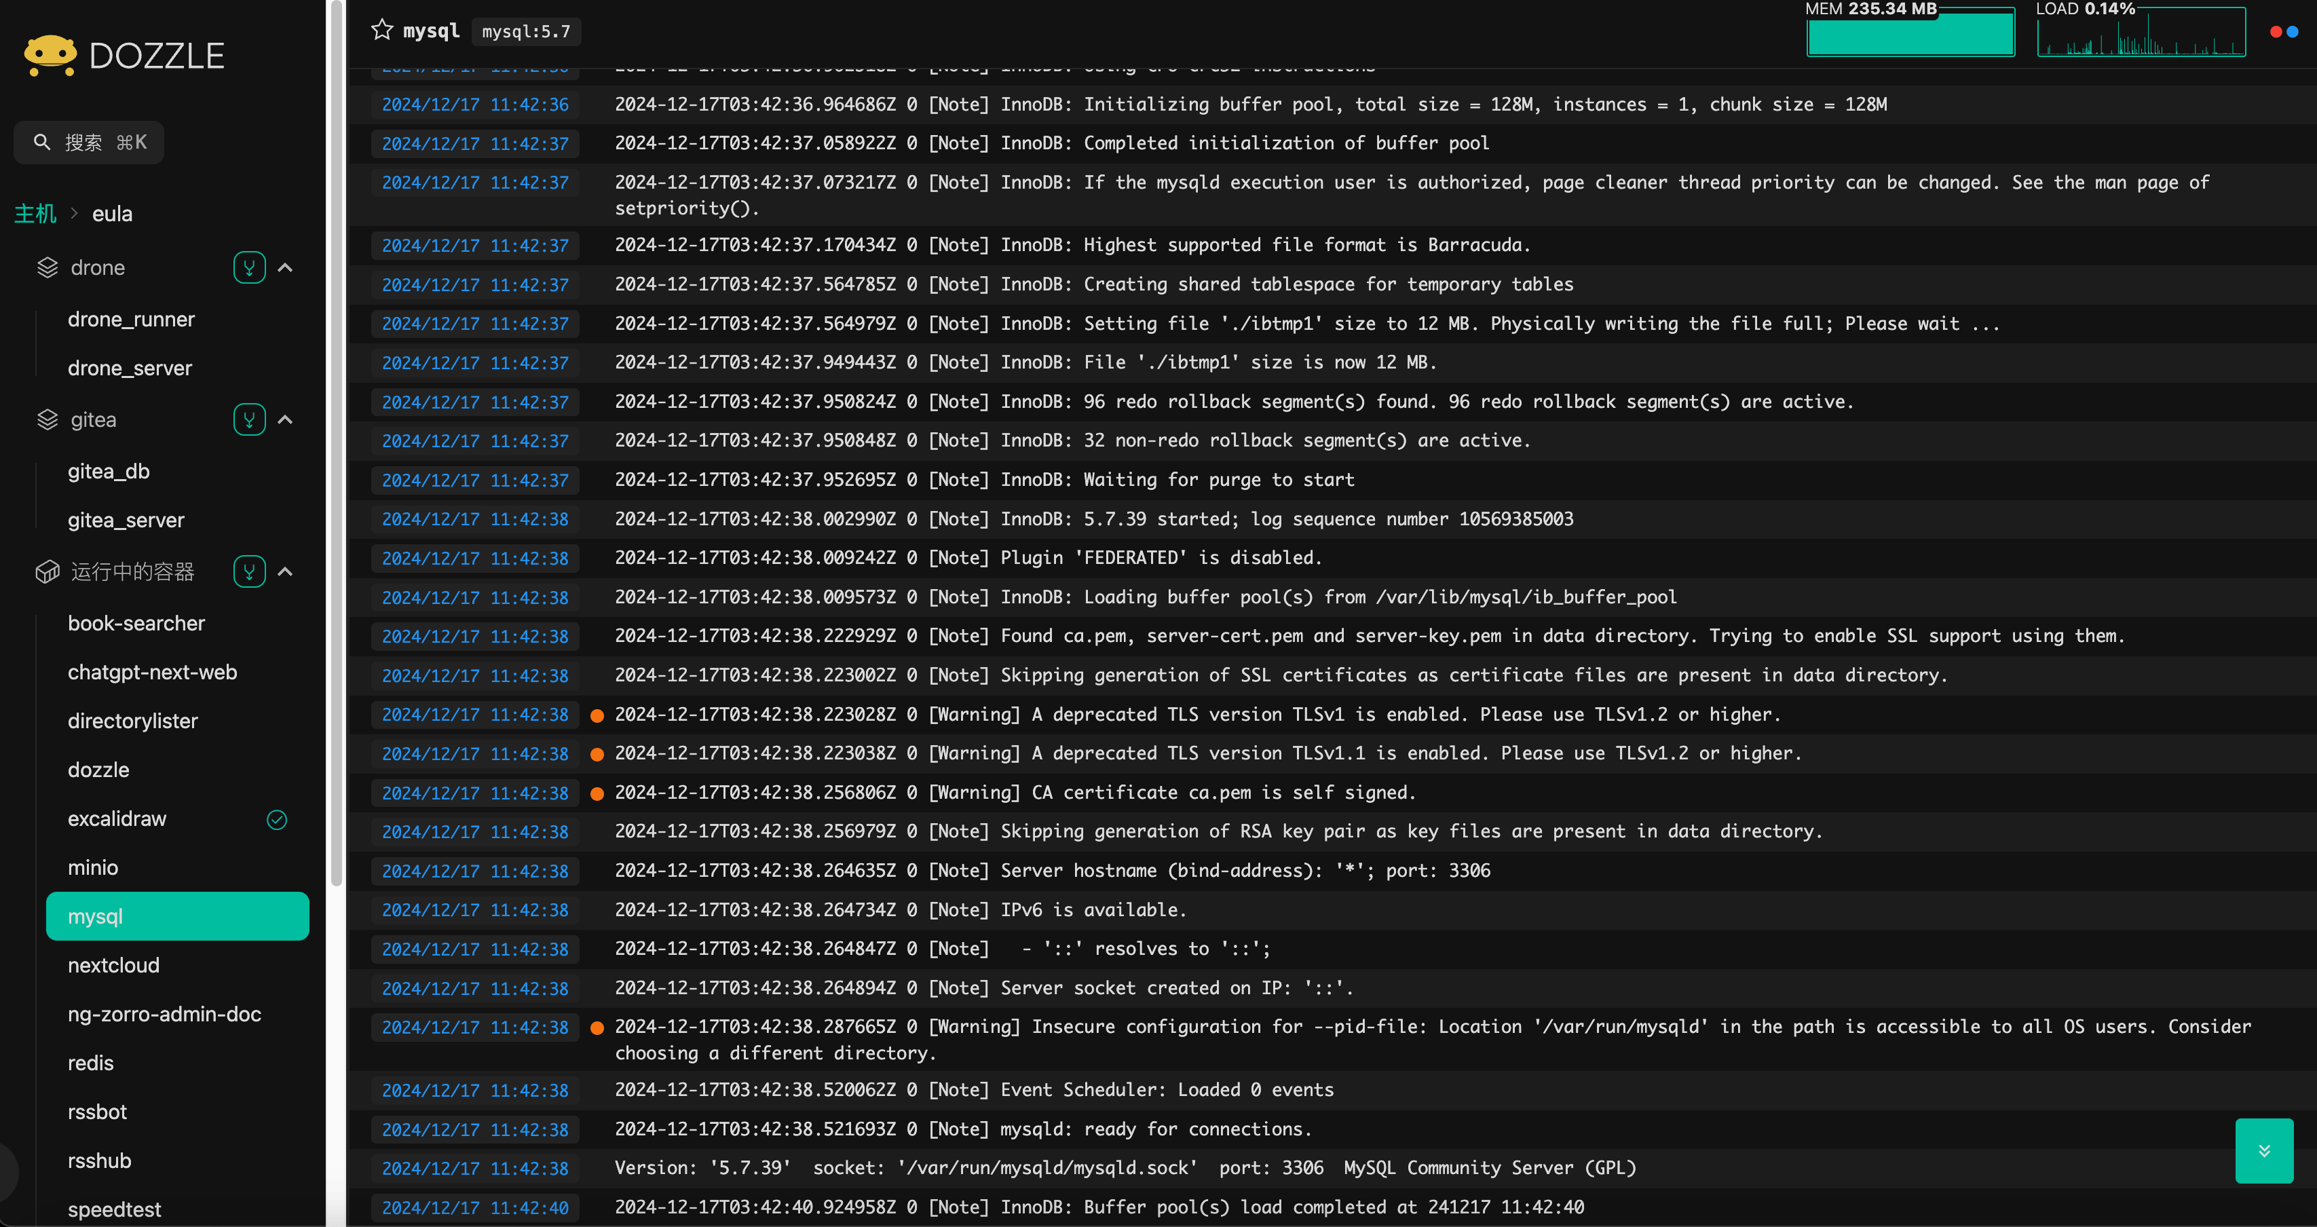This screenshot has width=2317, height=1227.
Task: Click the drone group label
Action: 98,268
